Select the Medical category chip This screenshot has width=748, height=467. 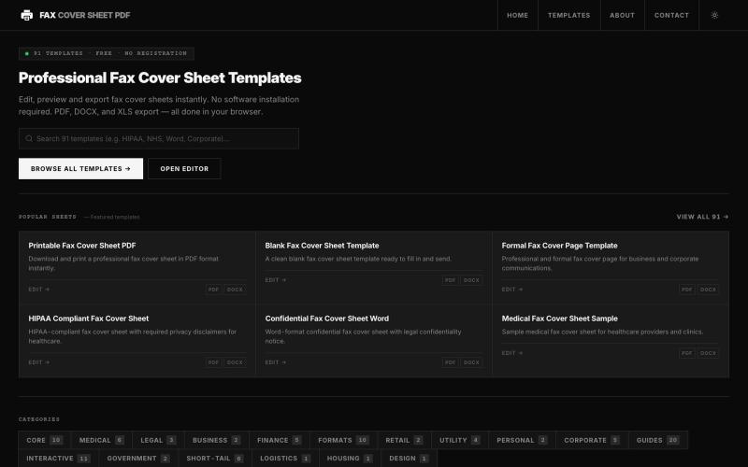point(102,440)
